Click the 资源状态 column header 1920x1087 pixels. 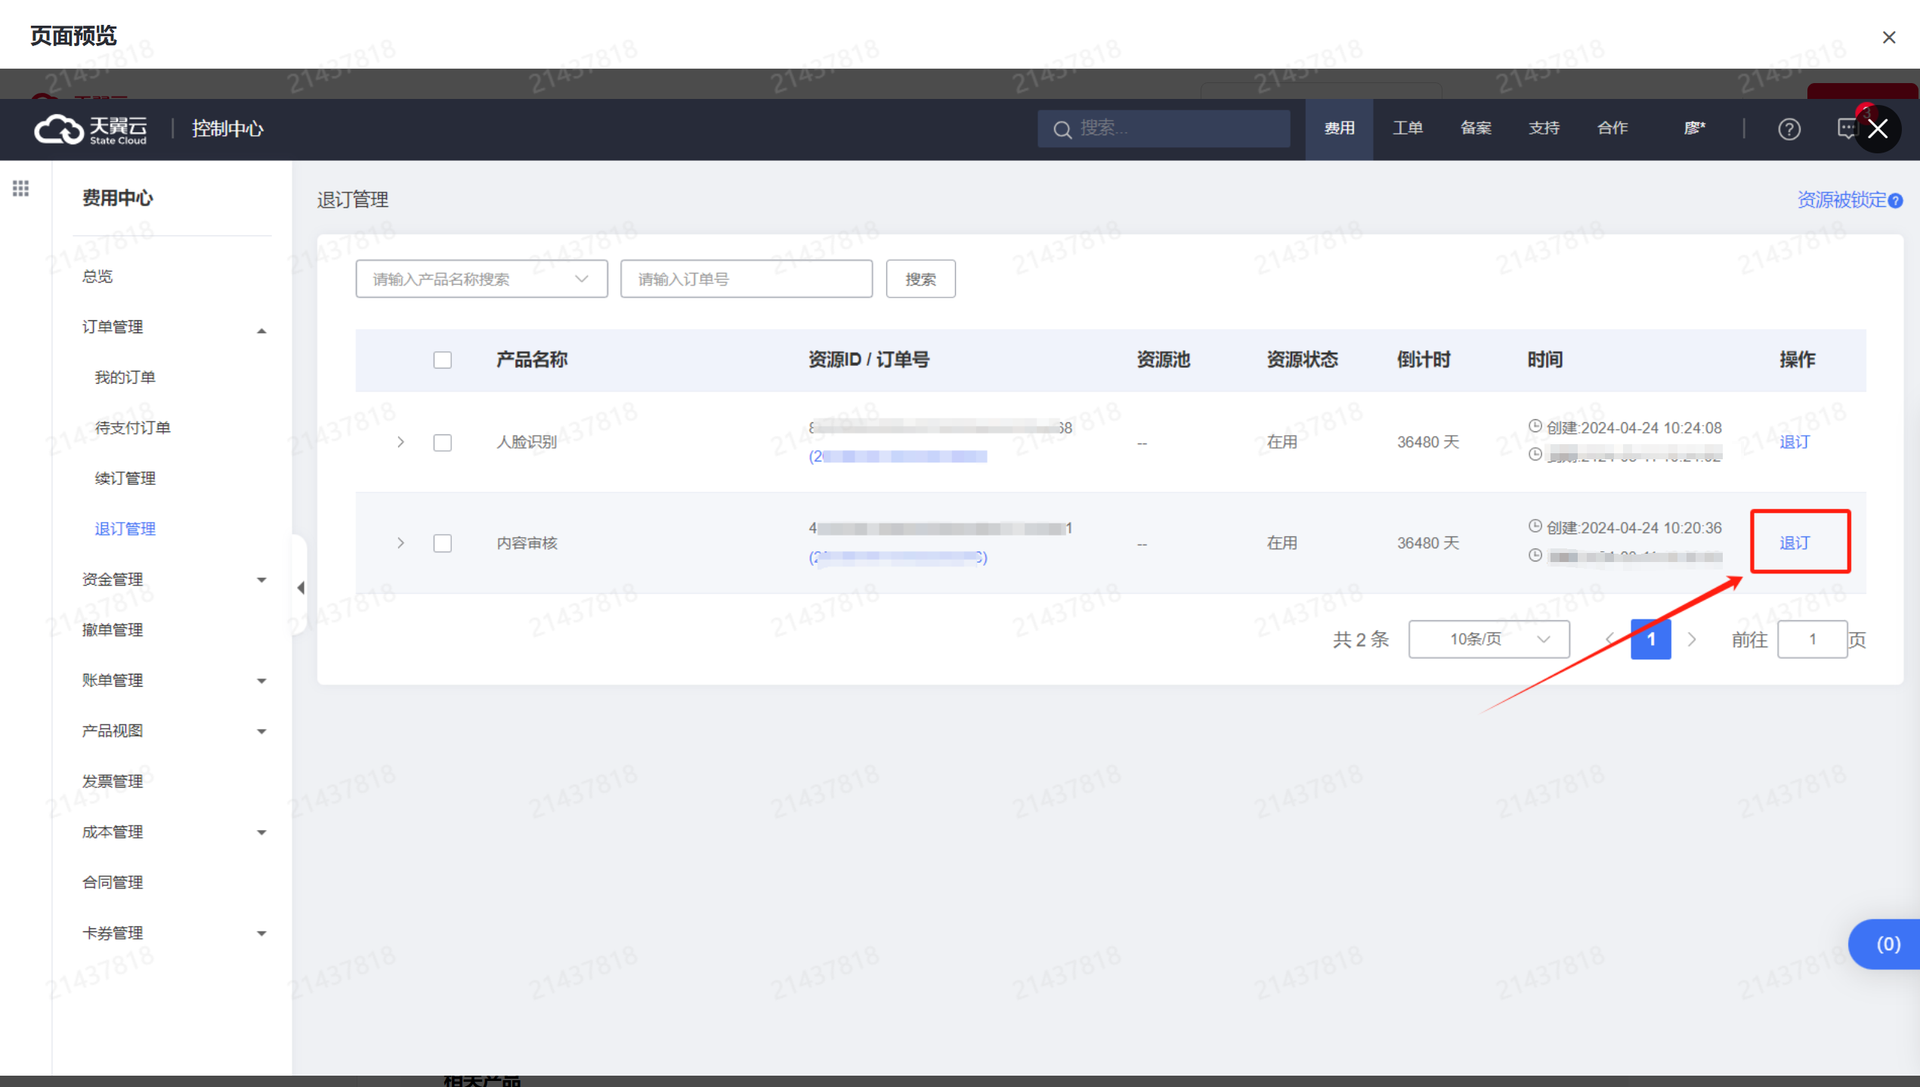[x=1303, y=360]
